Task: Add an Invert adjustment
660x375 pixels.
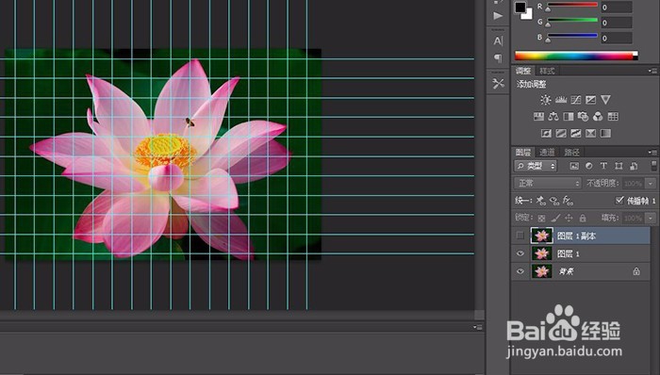Action: click(x=546, y=133)
